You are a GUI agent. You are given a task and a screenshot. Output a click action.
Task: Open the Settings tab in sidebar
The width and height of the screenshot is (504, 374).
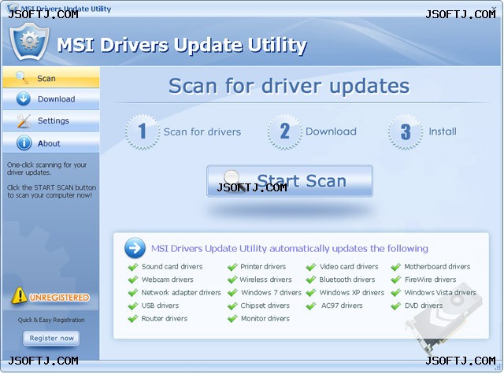[x=51, y=120]
